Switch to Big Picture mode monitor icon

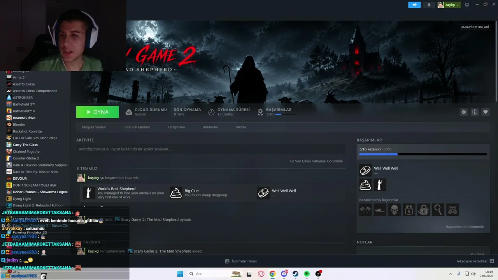[x=467, y=5]
